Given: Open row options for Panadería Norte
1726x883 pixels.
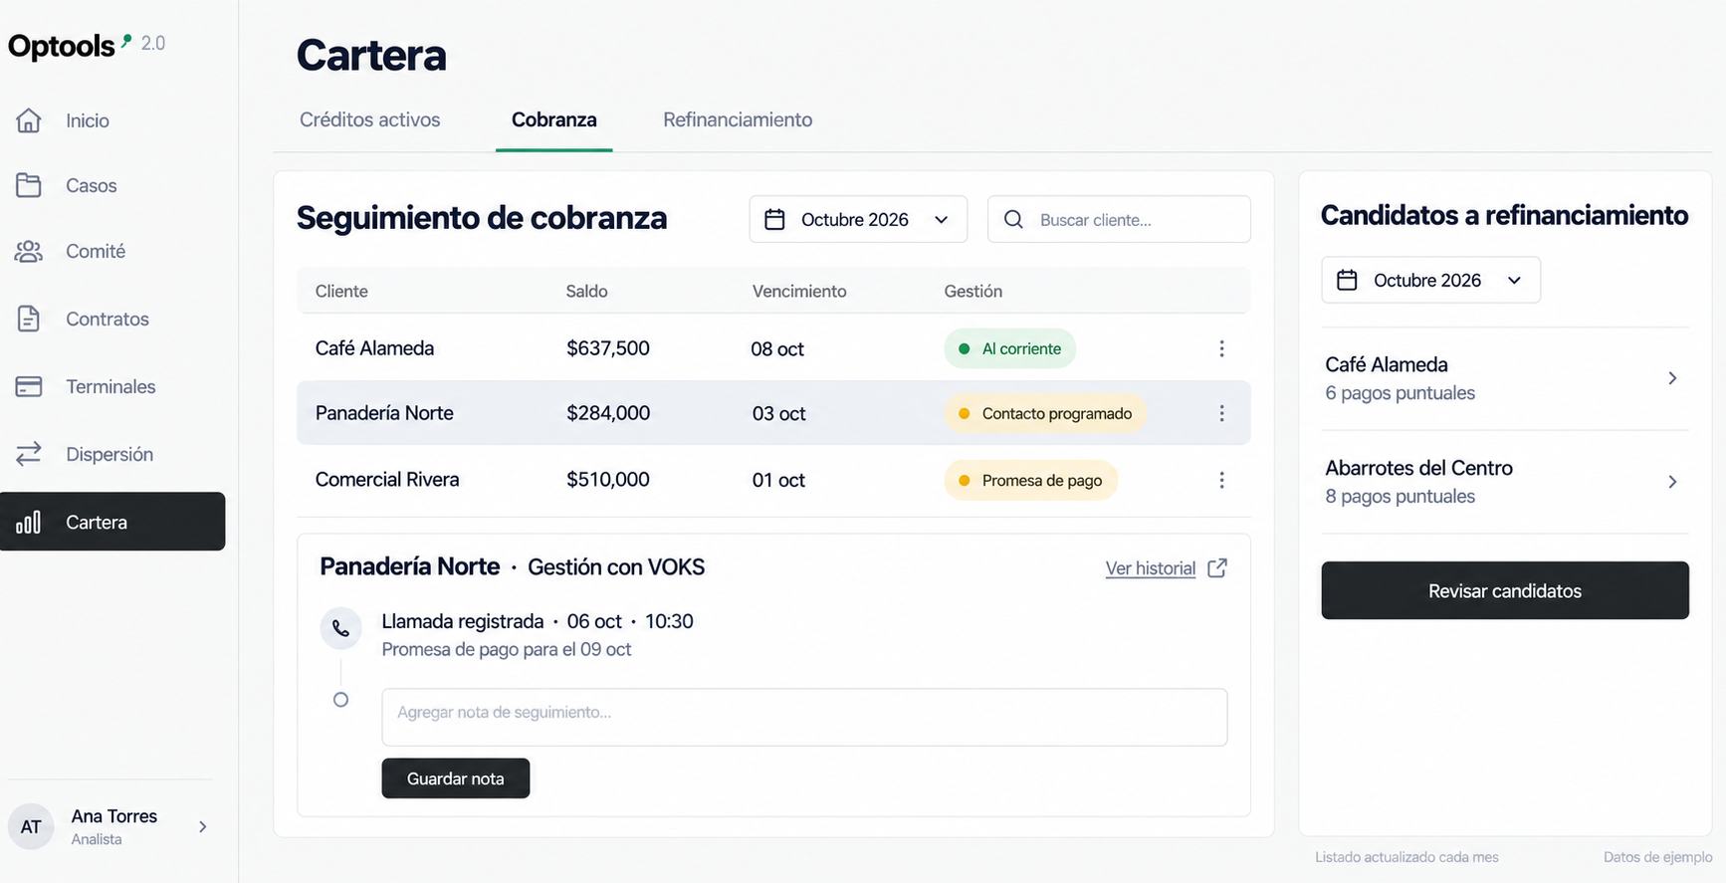Looking at the screenshot, I should tap(1221, 413).
